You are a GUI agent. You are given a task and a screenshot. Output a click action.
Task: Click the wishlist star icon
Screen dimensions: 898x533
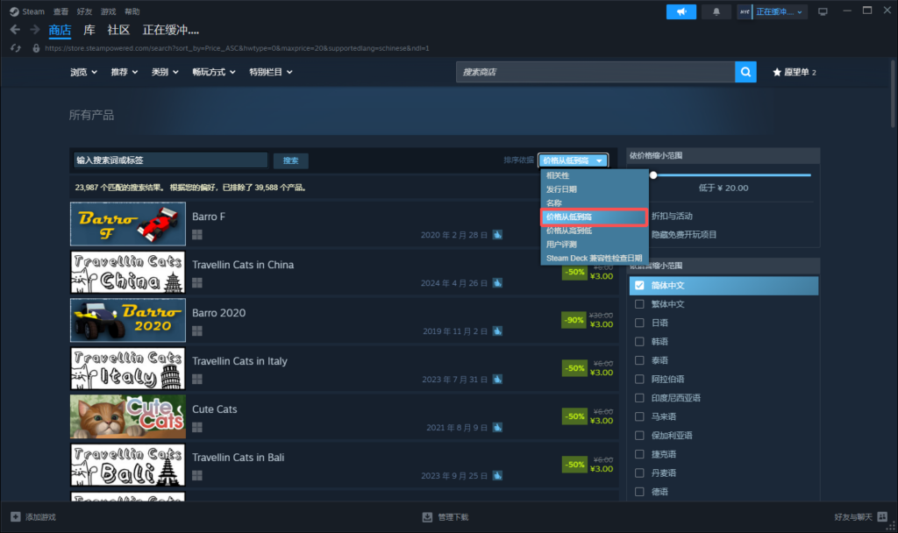point(777,72)
